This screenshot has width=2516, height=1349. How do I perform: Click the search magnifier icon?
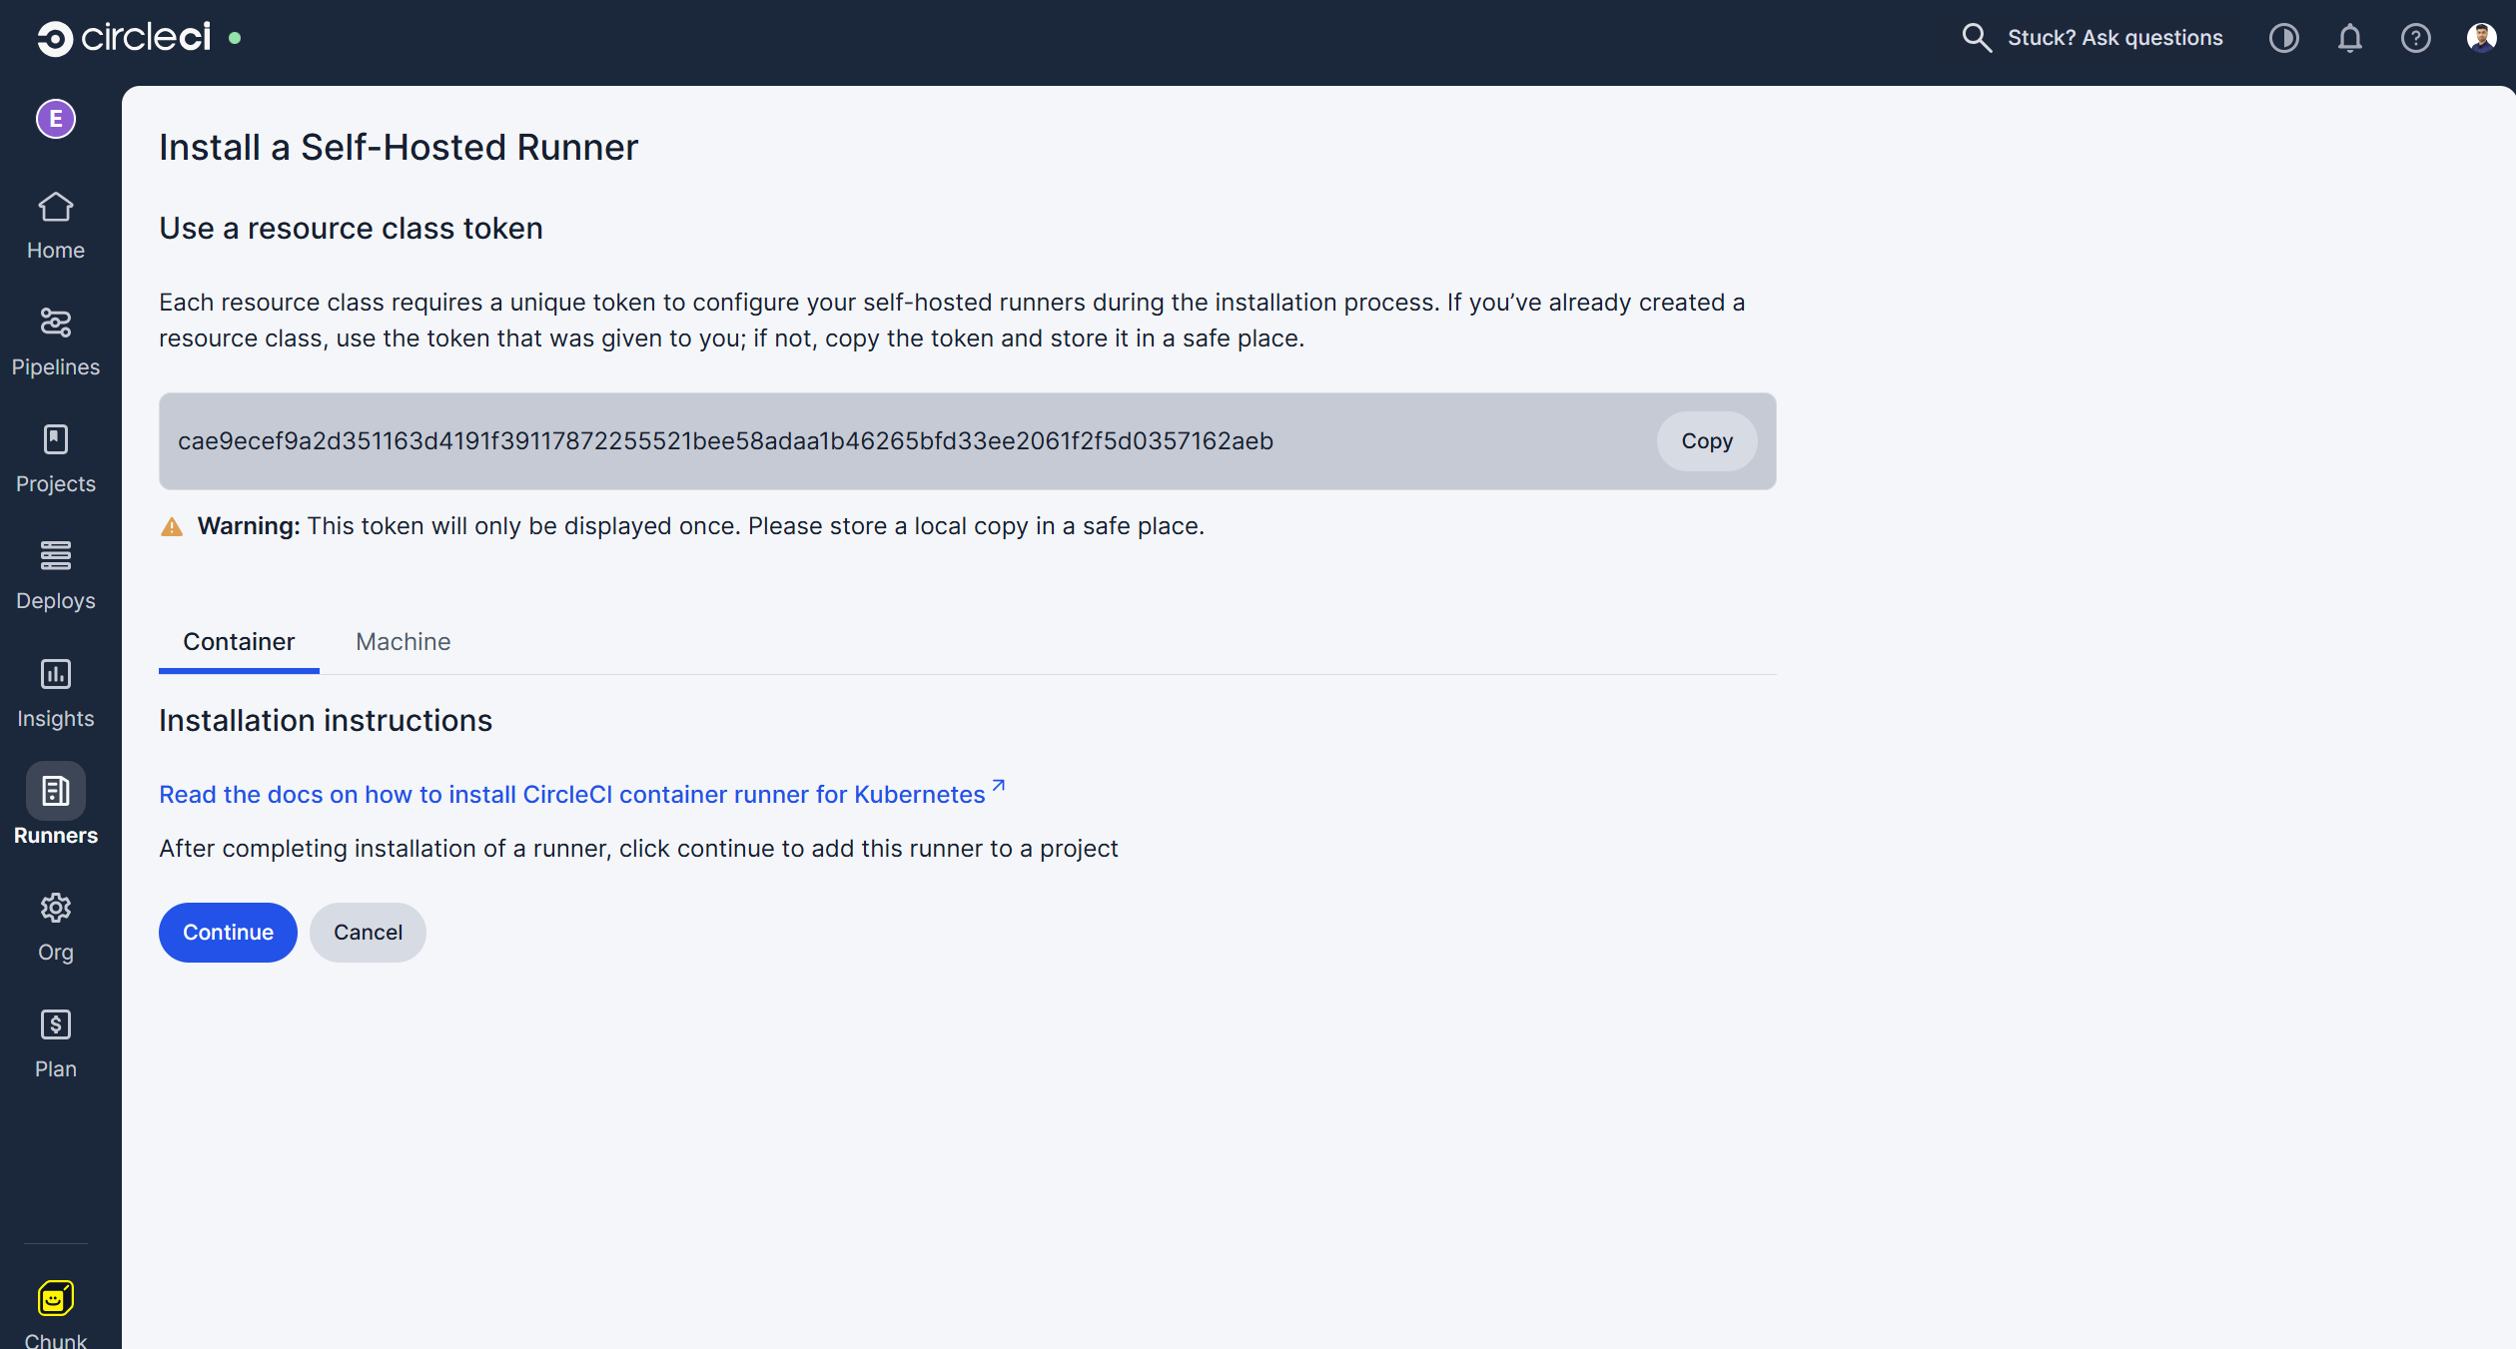[x=1977, y=38]
